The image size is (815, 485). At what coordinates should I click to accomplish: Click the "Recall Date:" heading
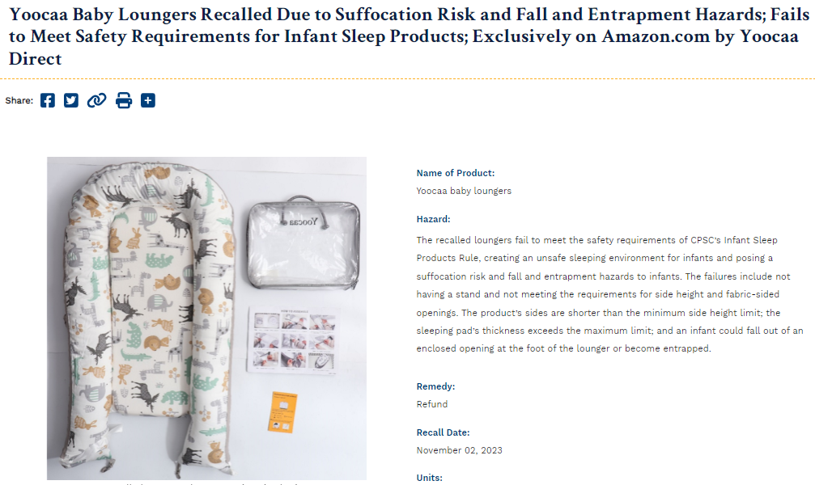tap(443, 432)
